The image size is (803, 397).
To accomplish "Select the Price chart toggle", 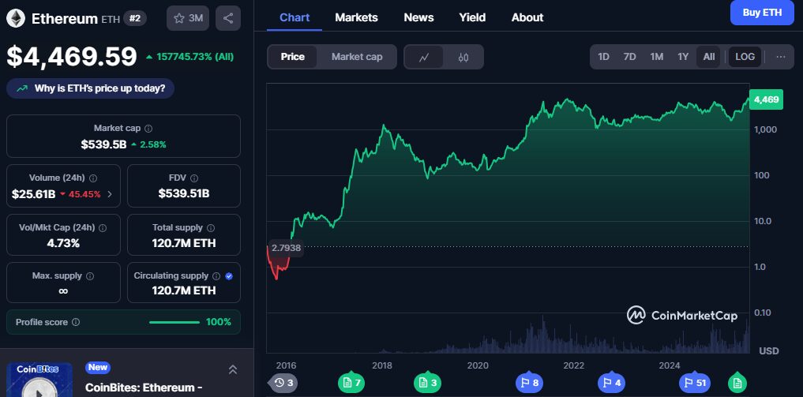I will click(x=293, y=57).
